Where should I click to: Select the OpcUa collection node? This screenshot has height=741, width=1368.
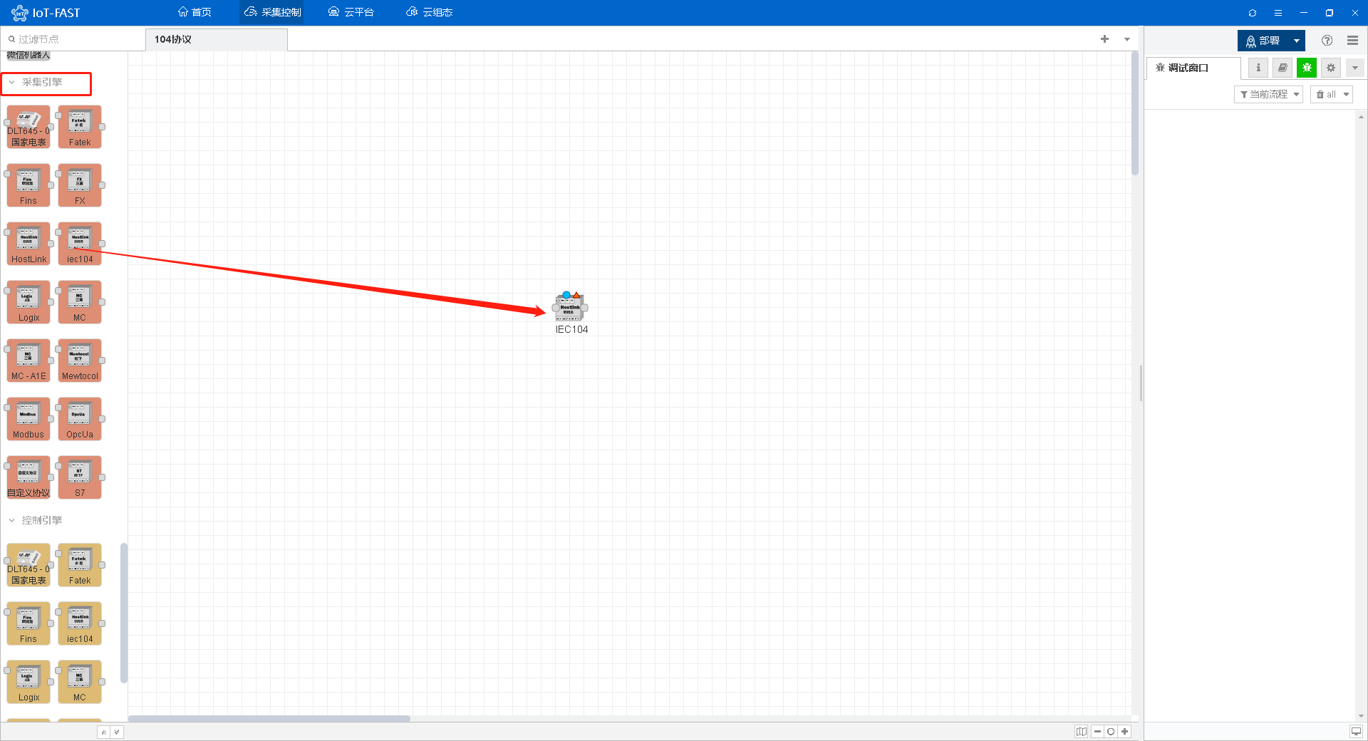pyautogui.click(x=80, y=419)
